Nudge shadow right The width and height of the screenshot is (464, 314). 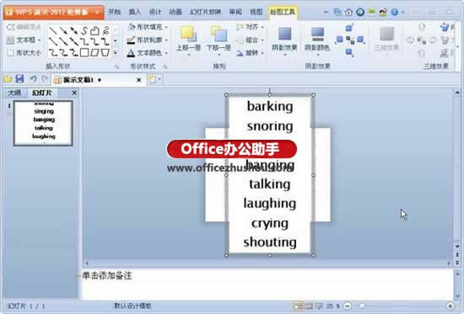click(360, 40)
